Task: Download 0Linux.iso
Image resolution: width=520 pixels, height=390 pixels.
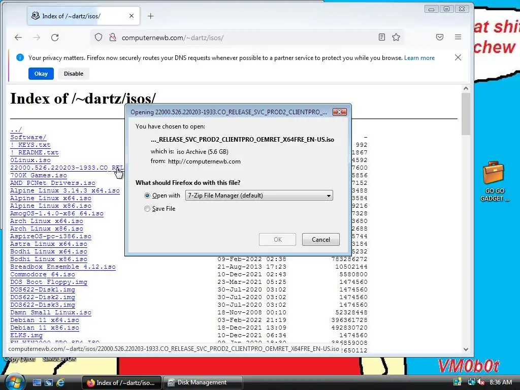Action: [30, 160]
